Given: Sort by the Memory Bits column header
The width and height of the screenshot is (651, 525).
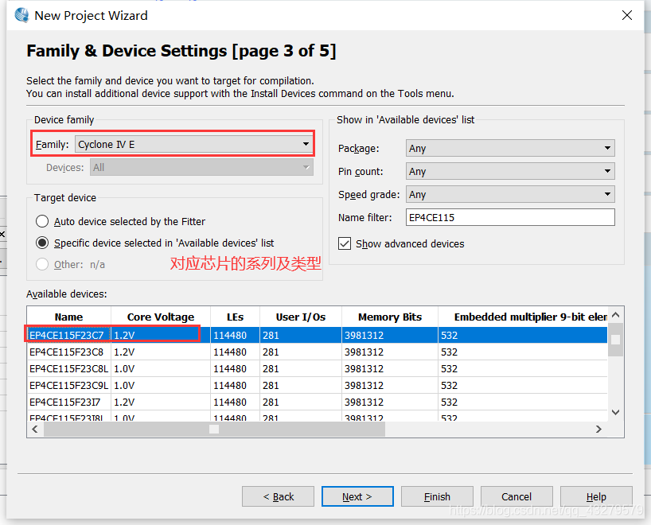Looking at the screenshot, I should coord(390,317).
